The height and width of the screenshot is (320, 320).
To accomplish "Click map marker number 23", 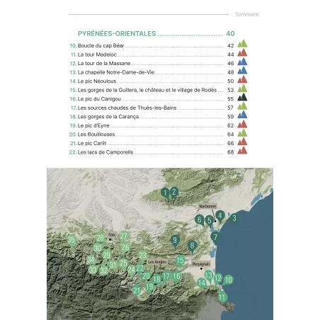I will 142,256.
